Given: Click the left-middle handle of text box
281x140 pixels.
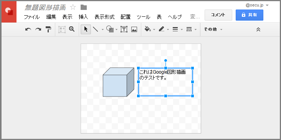Looking at the screenshot, I should point(138,82).
